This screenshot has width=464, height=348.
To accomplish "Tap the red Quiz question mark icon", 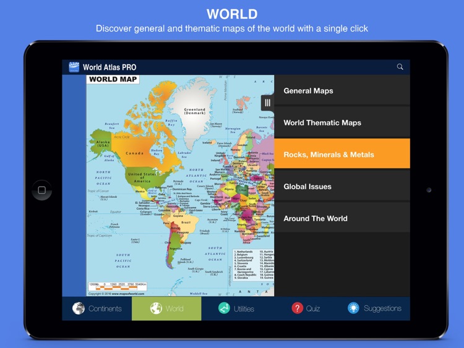I will pos(297,308).
